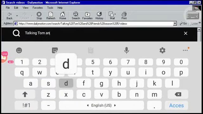Open keyboard settings gear
Screen dimensions: 203x114
coord(162,50)
